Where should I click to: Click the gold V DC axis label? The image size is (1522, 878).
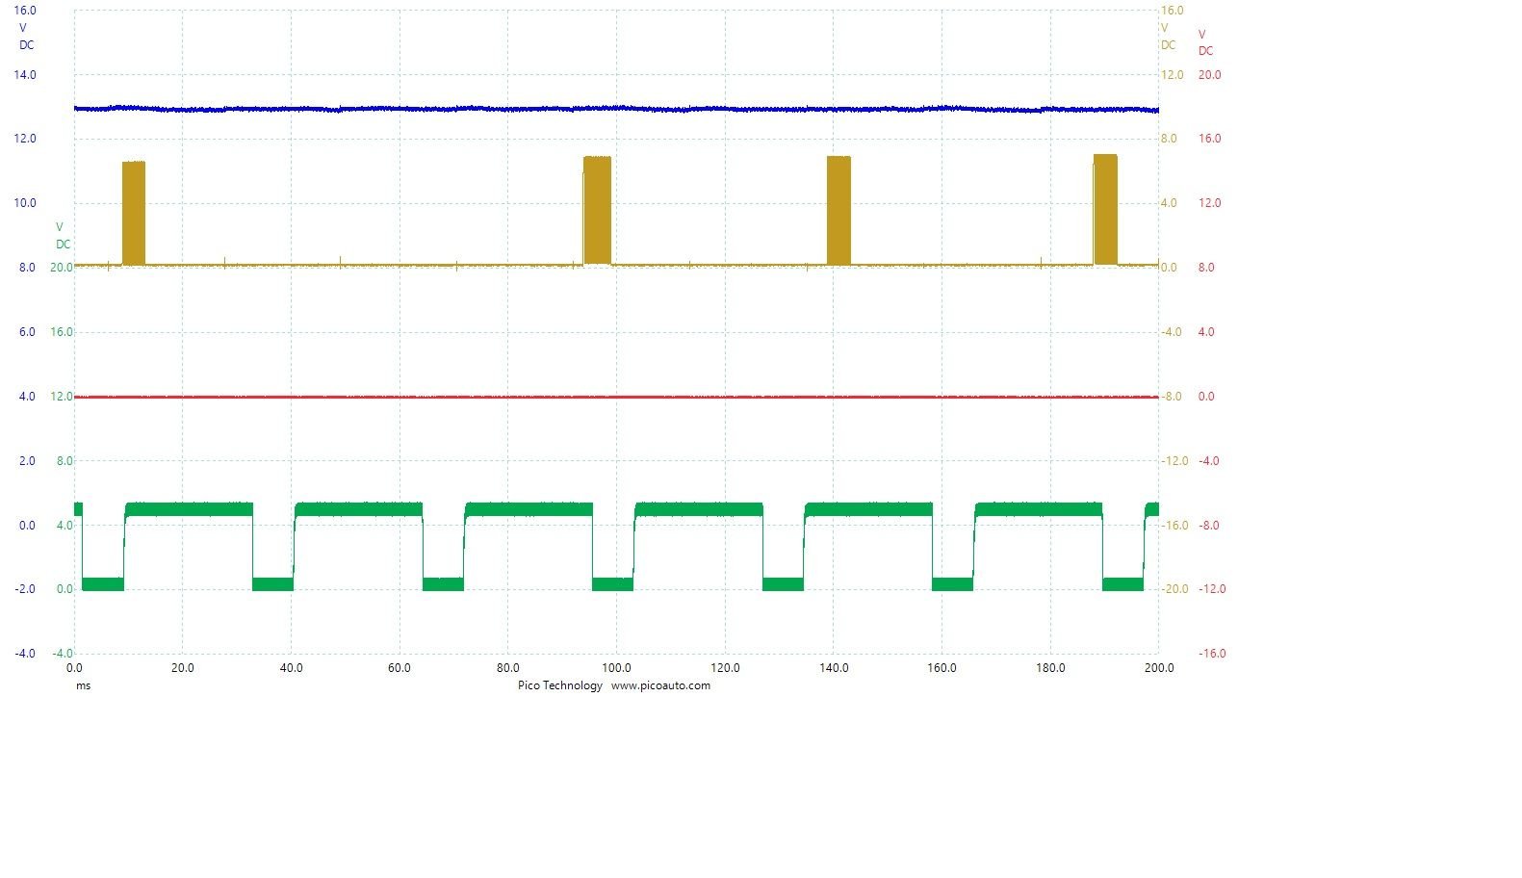click(x=1167, y=37)
